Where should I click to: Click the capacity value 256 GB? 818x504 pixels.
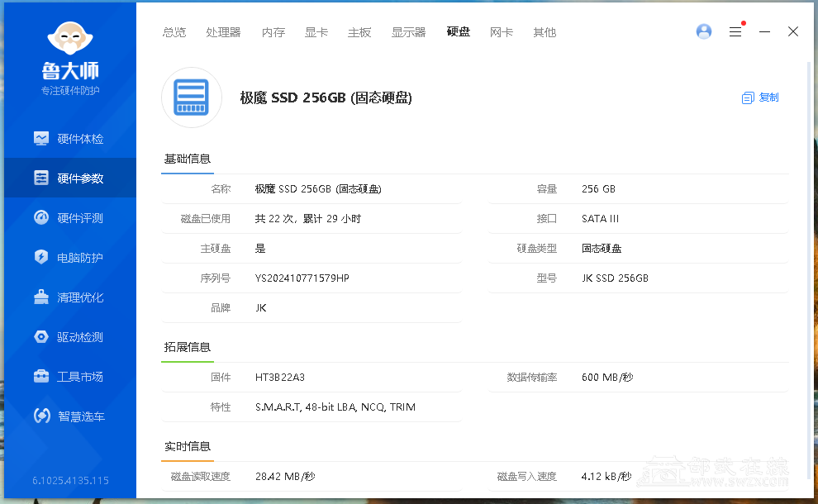(x=598, y=189)
